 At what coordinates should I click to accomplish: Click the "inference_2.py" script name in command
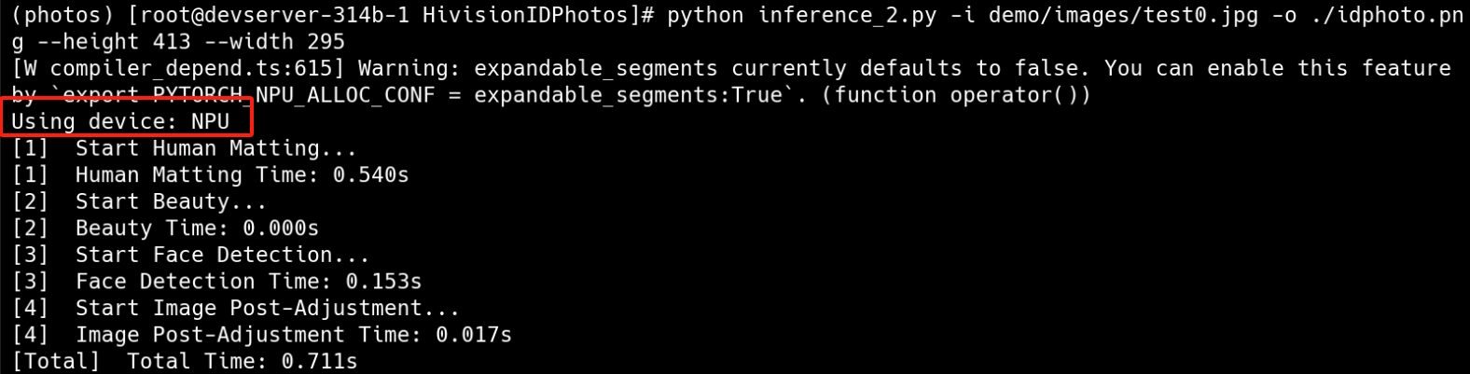[x=847, y=15]
